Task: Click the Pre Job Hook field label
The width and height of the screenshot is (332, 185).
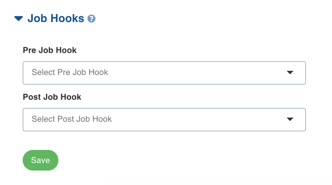Action: pyautogui.click(x=49, y=50)
